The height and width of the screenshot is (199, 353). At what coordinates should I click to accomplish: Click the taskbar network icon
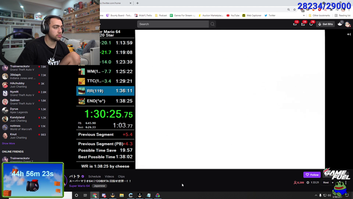click(x=325, y=195)
